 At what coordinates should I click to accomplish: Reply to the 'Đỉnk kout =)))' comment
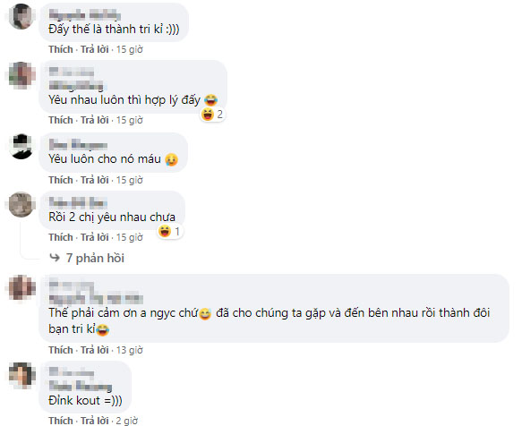95,421
